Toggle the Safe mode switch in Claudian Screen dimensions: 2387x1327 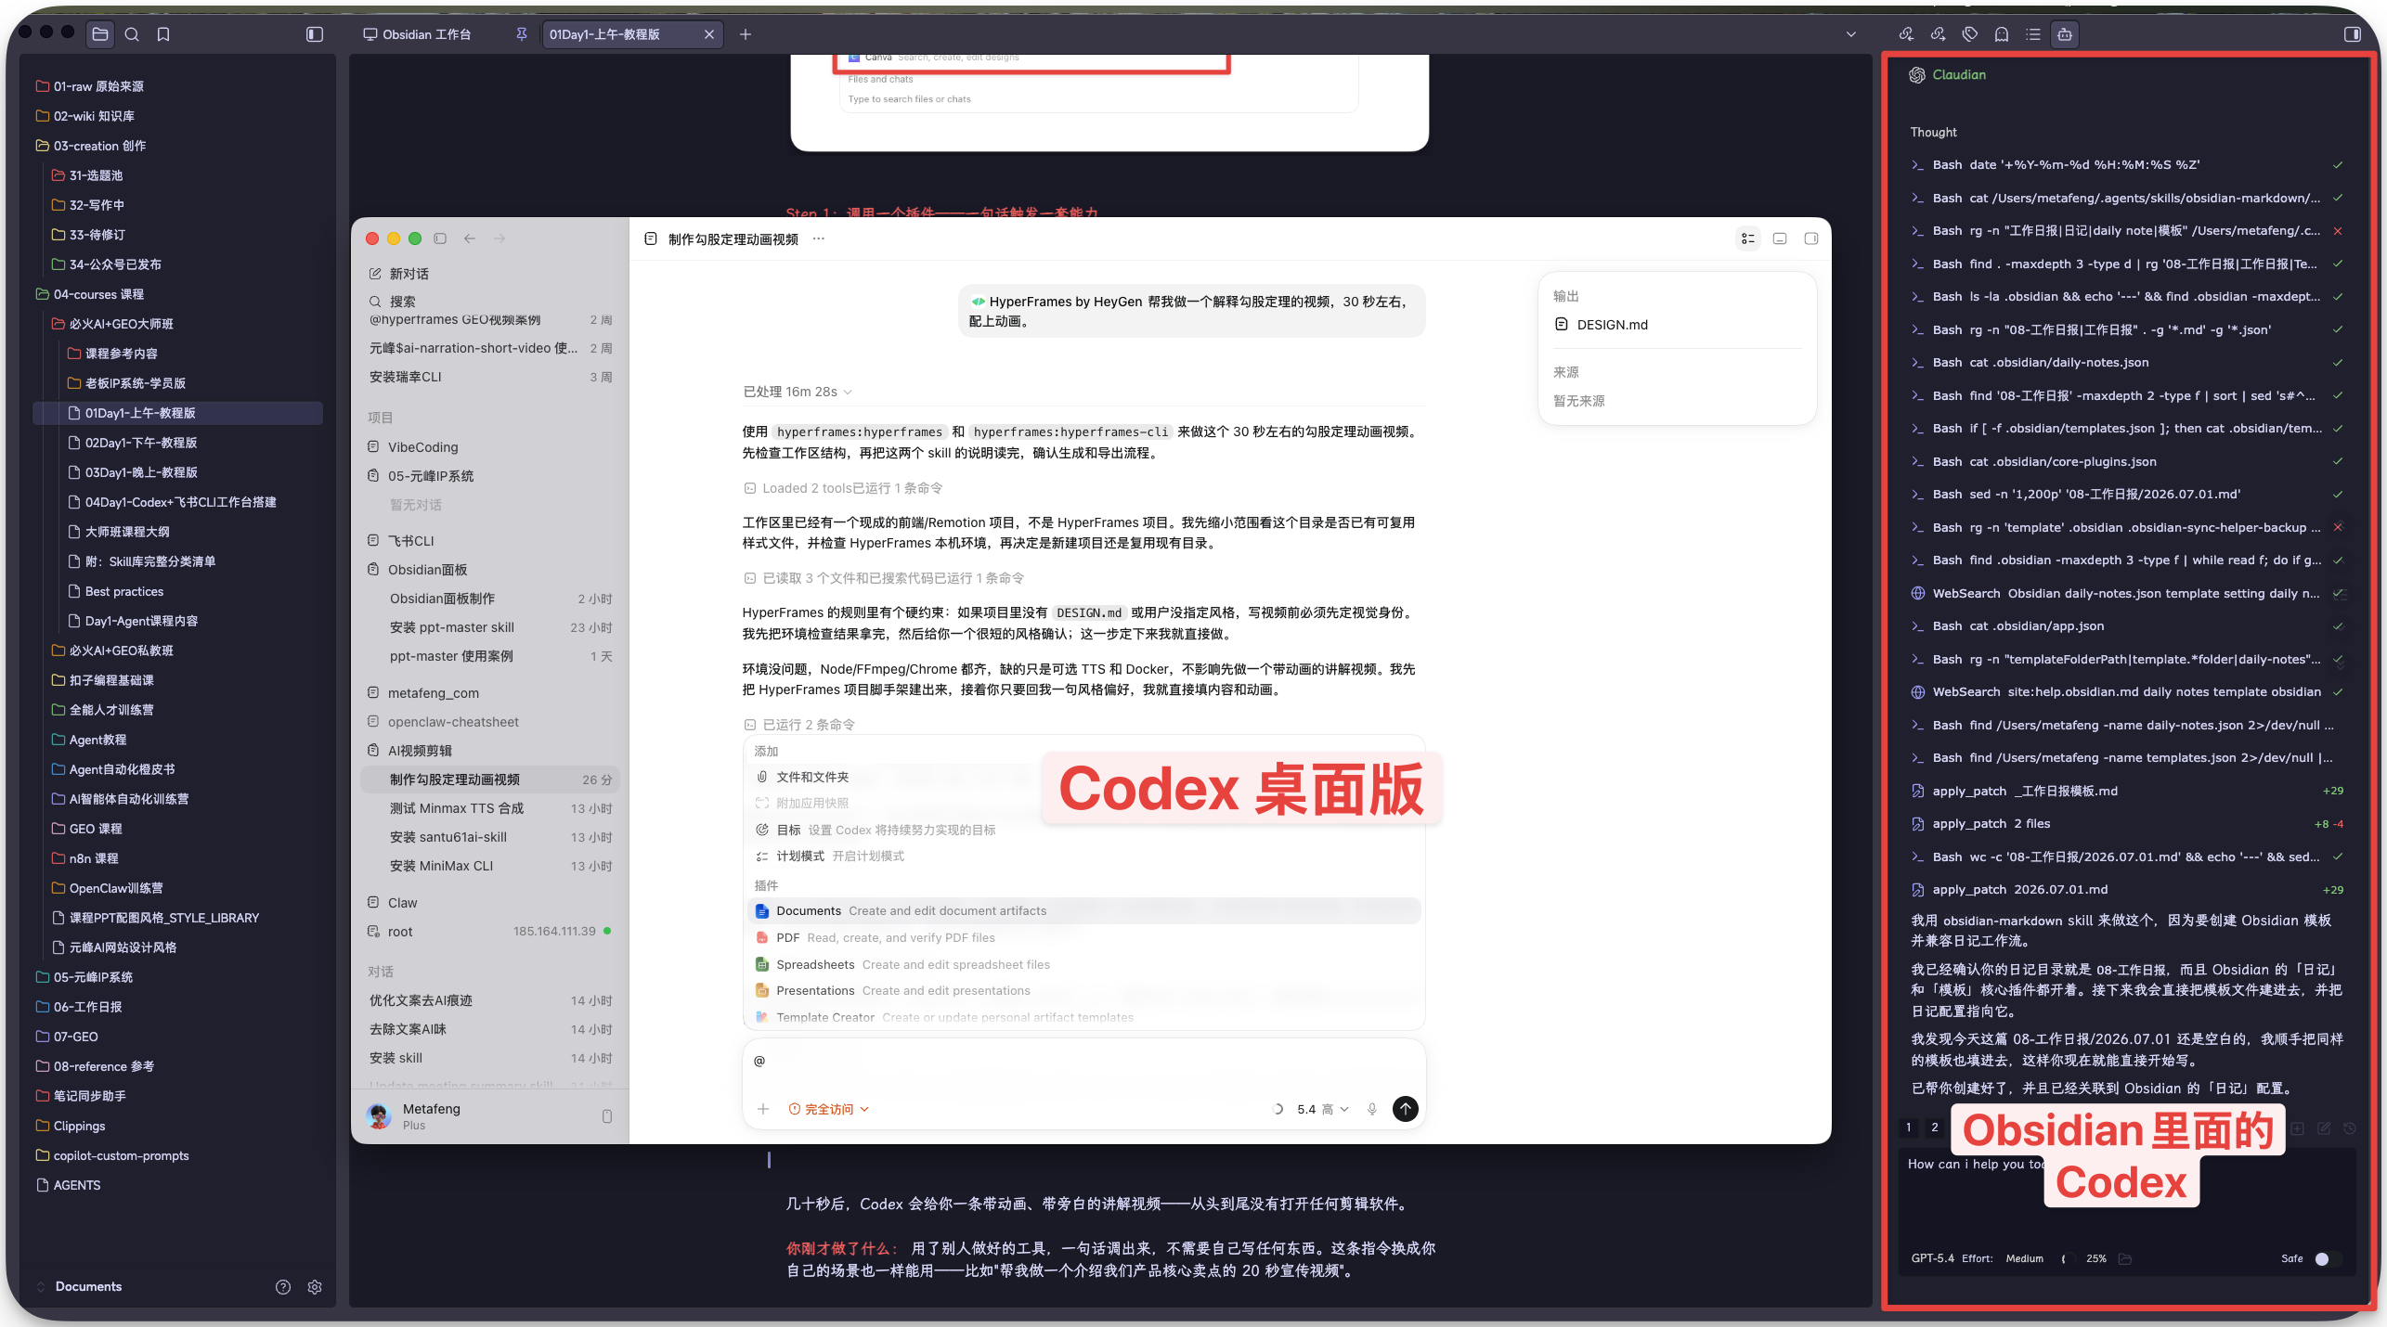tap(2327, 1259)
